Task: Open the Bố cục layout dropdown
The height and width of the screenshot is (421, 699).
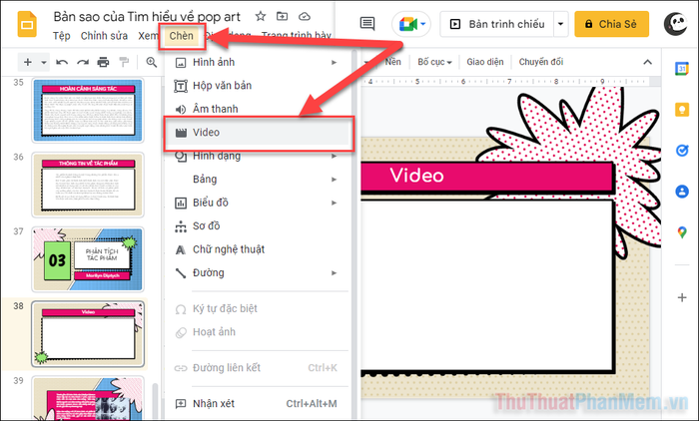Action: [434, 62]
